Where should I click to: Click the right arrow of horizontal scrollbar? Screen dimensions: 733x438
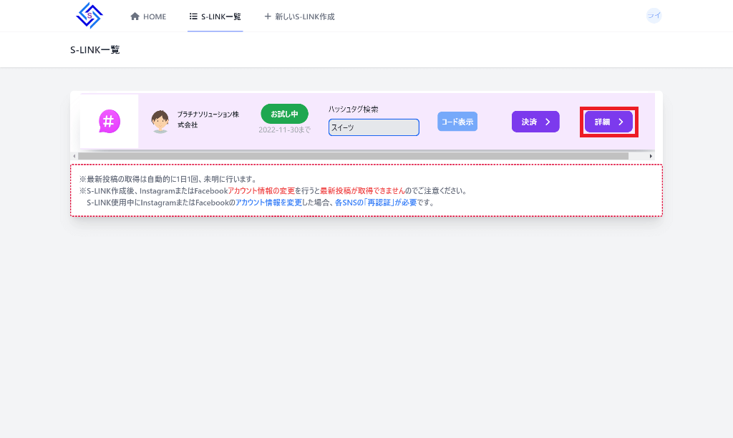(x=651, y=156)
